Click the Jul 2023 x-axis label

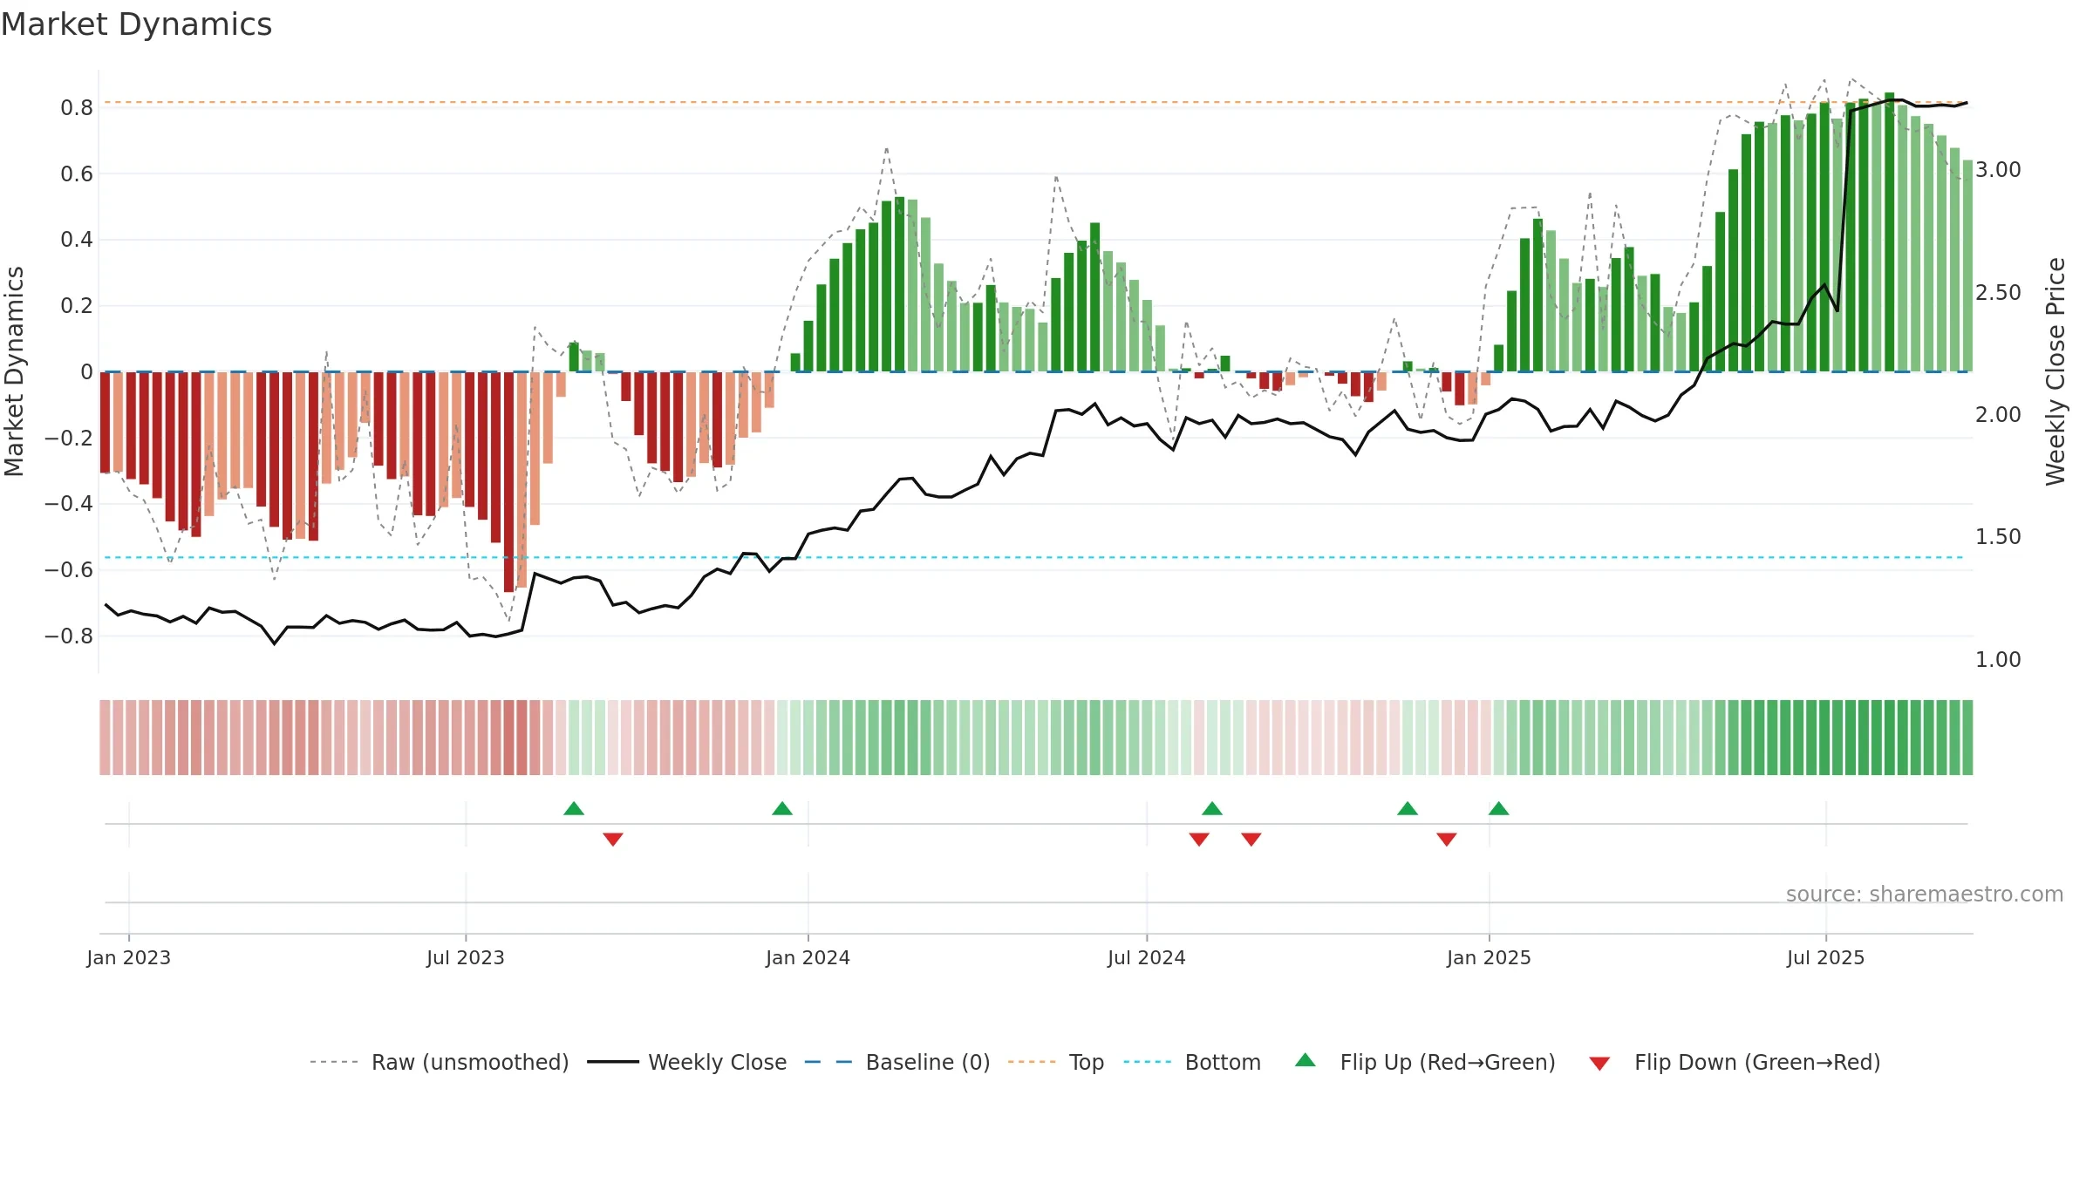(x=466, y=958)
